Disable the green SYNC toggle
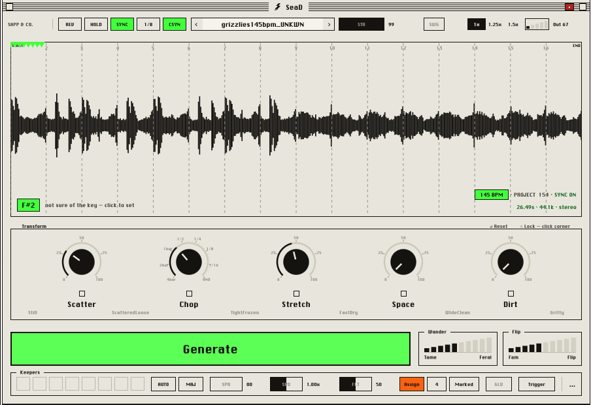591x405 pixels. pyautogui.click(x=122, y=24)
